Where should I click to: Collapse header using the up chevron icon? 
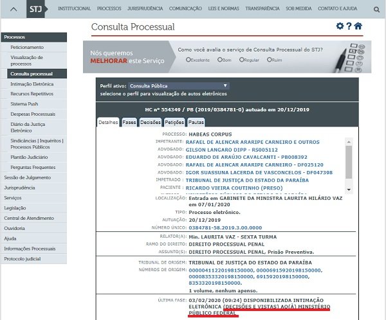[x=14, y=10]
